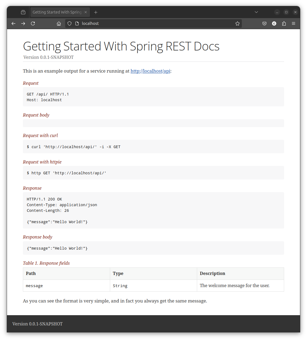Go forward one page
This screenshot has height=340, width=307.
click(23, 23)
